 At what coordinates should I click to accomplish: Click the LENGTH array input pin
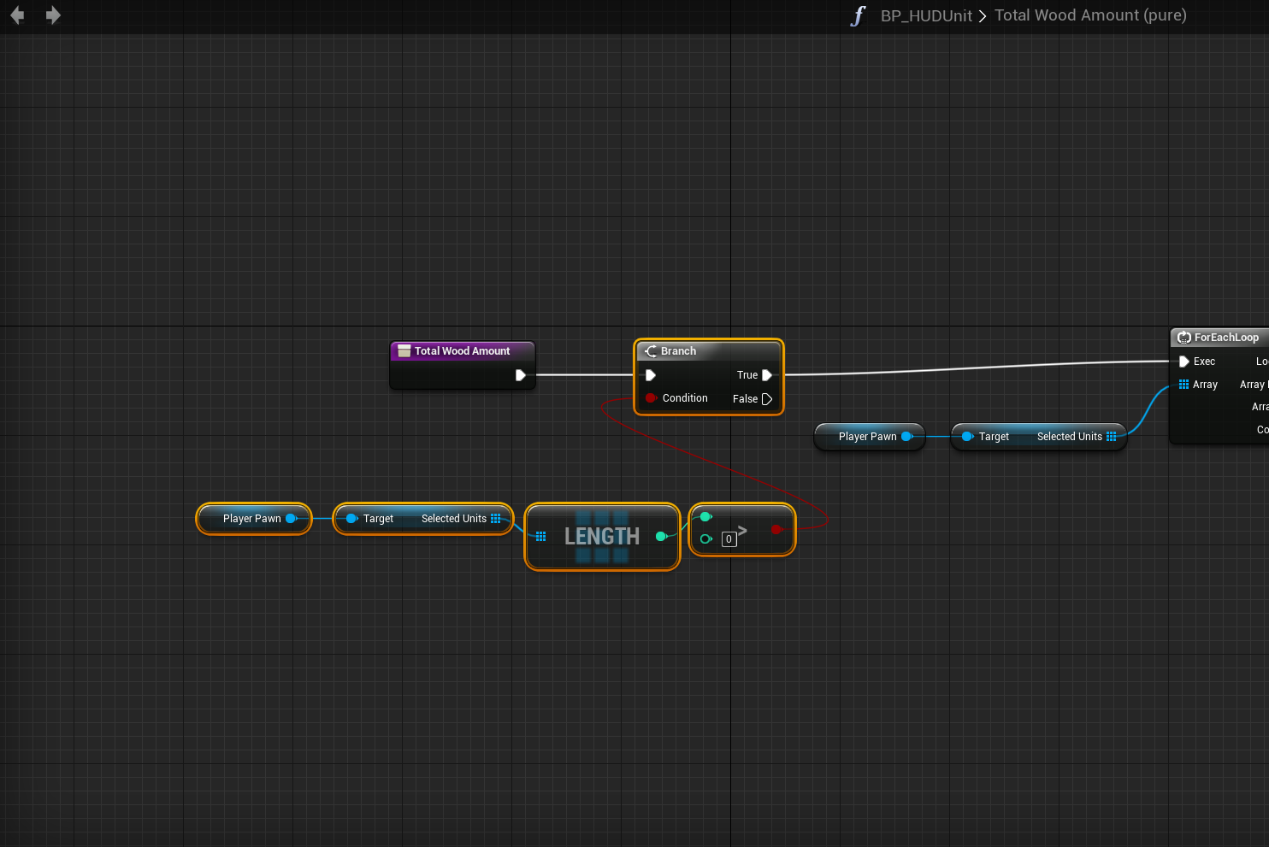(x=540, y=537)
